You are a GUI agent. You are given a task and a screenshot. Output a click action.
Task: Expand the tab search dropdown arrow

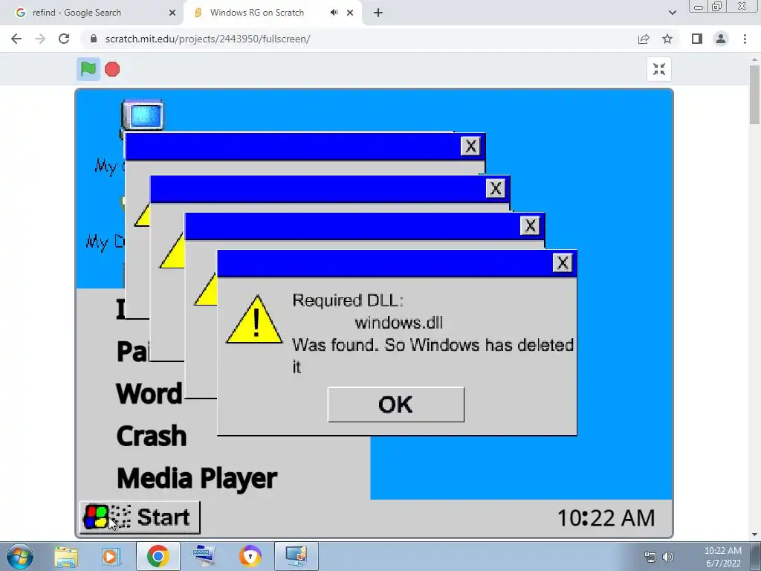[x=672, y=13]
